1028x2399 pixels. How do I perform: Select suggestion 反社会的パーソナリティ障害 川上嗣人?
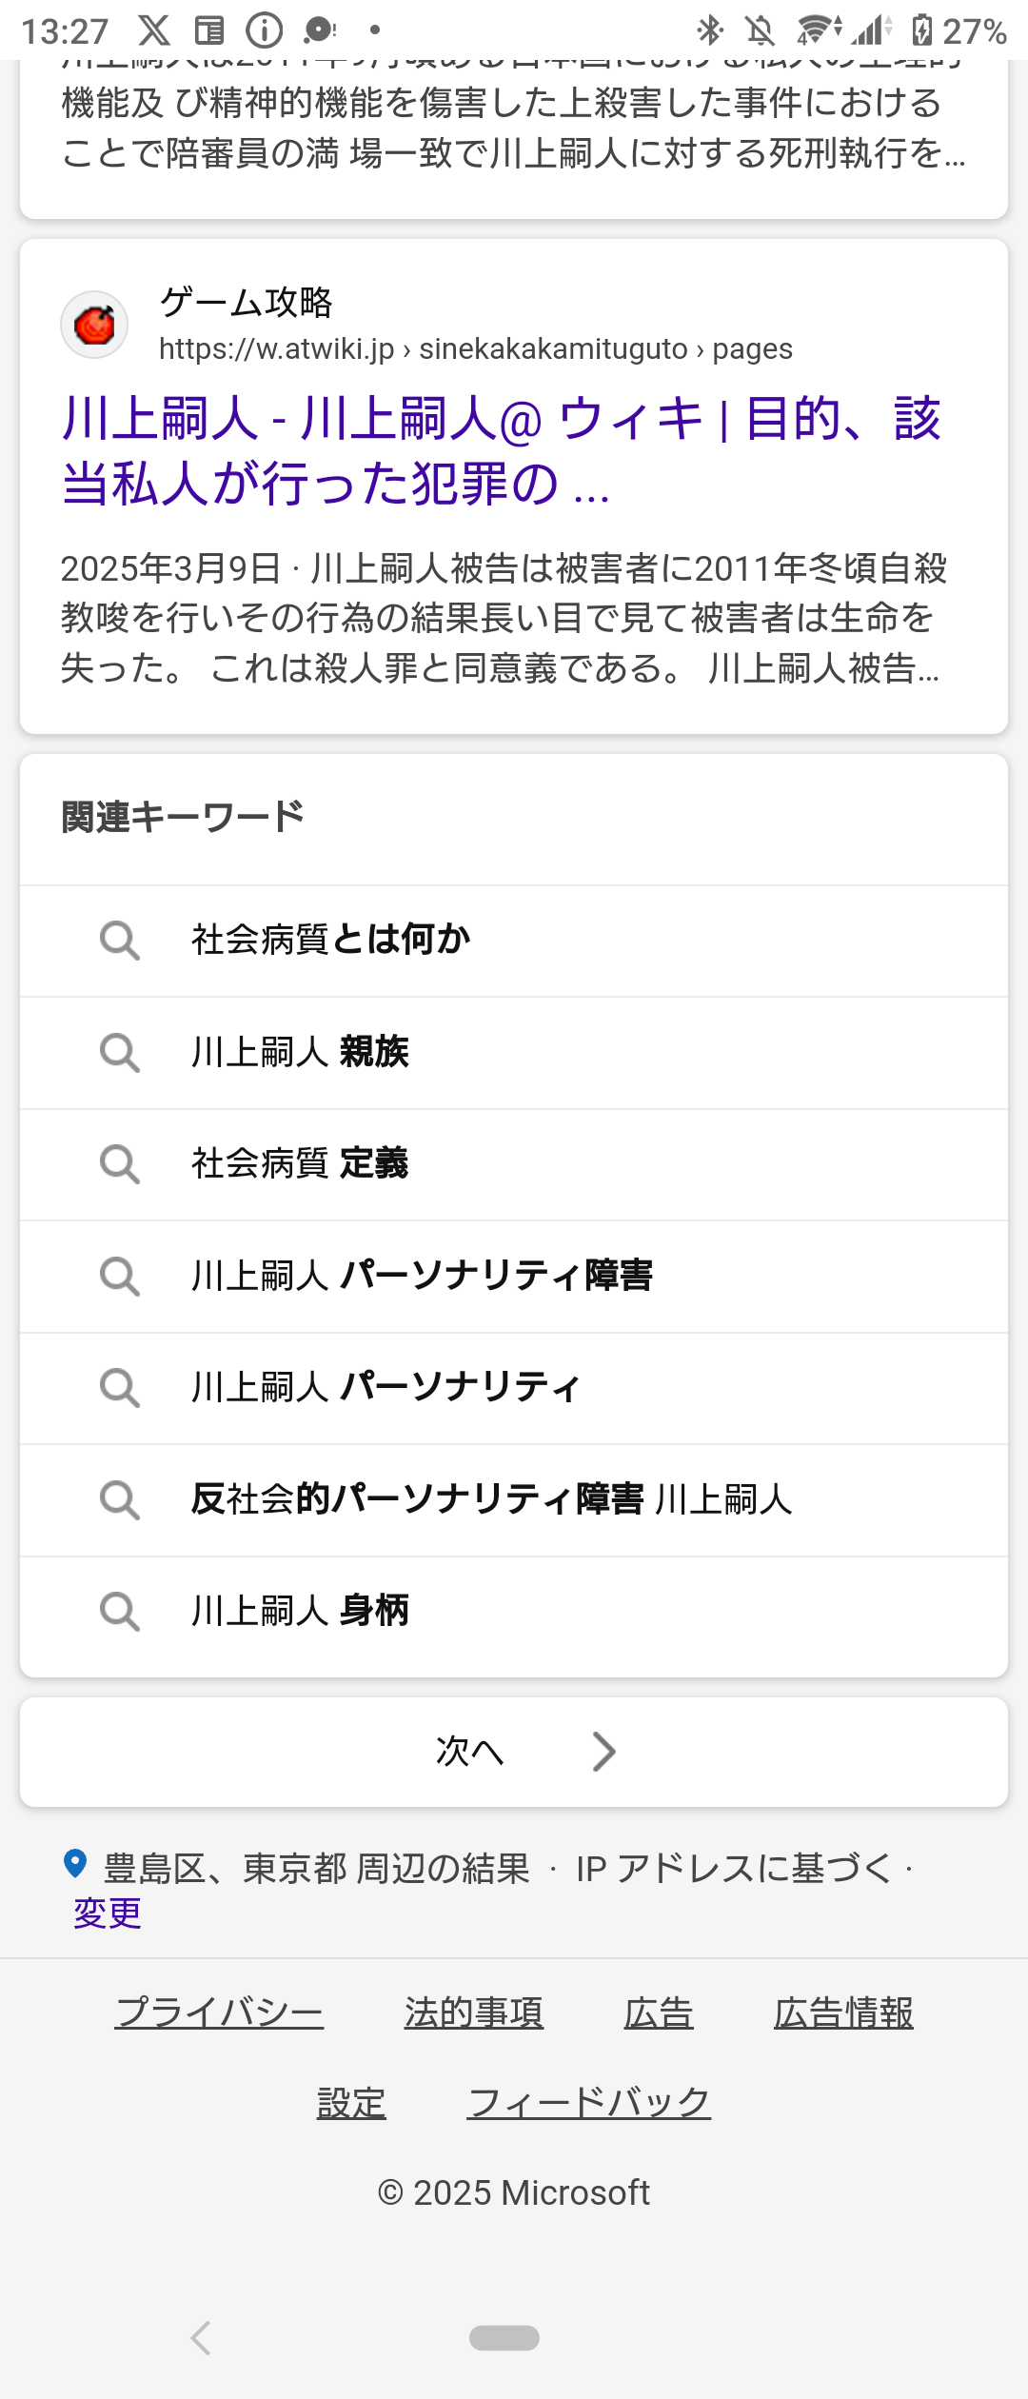click(514, 1500)
